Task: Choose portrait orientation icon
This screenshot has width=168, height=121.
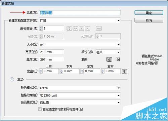Action: click(x=109, y=59)
